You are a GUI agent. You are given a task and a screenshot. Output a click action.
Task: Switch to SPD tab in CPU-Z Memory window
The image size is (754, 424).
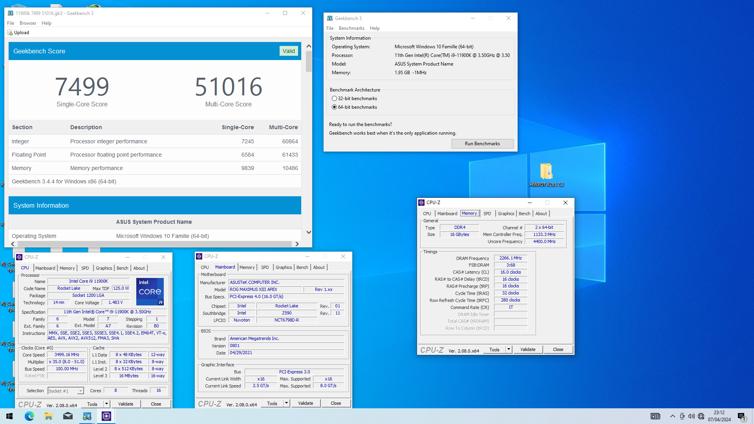[487, 214]
